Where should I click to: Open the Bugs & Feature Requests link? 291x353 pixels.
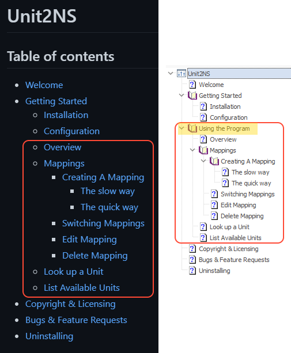pos(76,320)
